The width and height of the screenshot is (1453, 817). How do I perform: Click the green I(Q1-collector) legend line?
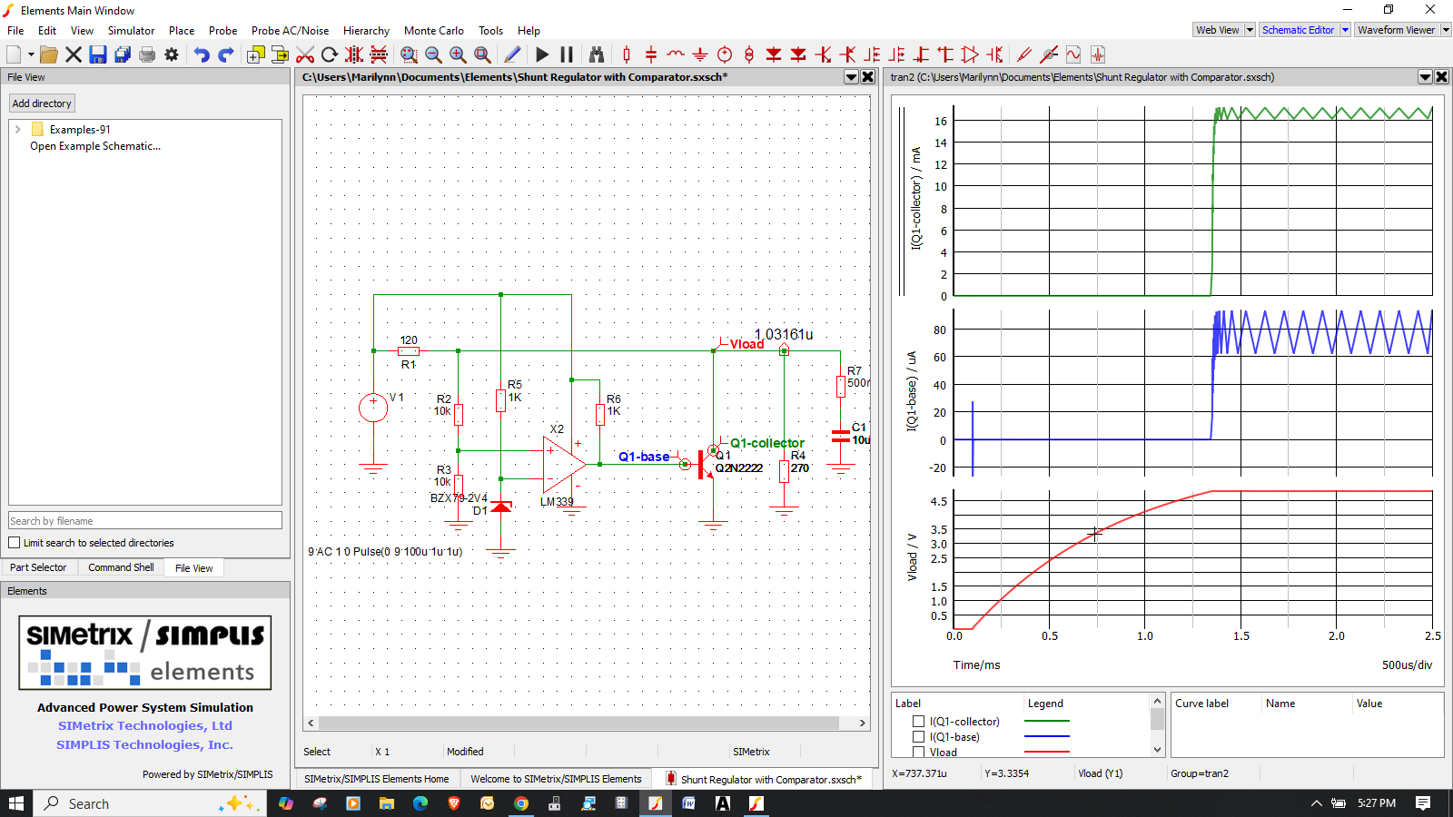click(x=1046, y=722)
